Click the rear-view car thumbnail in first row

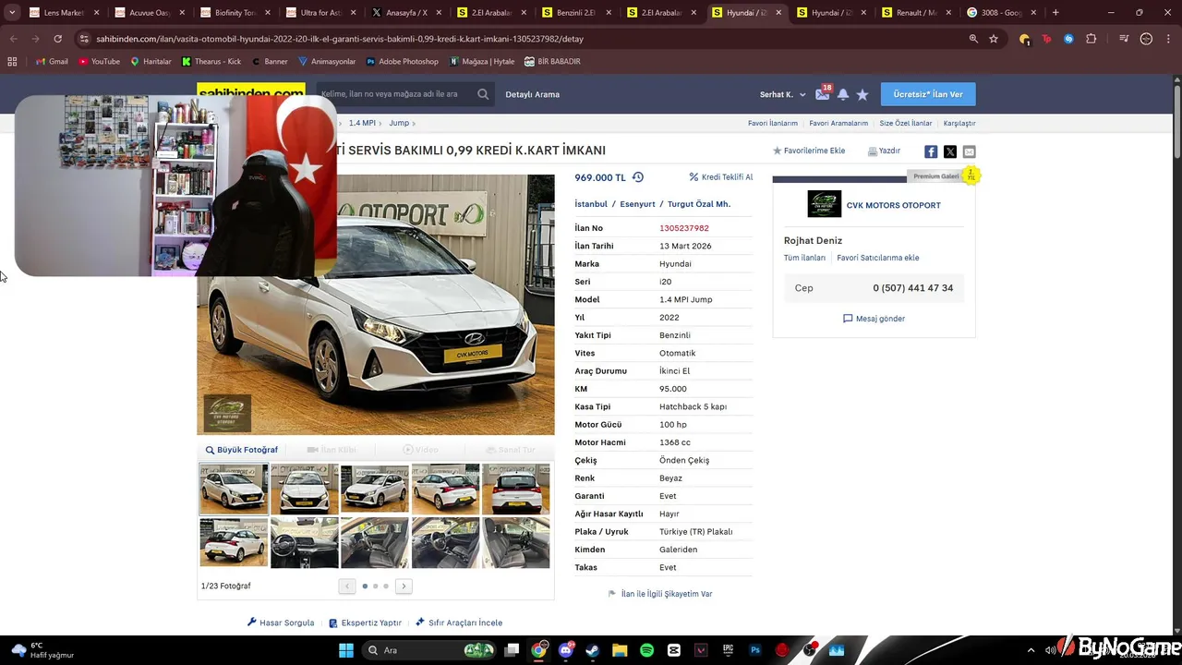point(516,489)
